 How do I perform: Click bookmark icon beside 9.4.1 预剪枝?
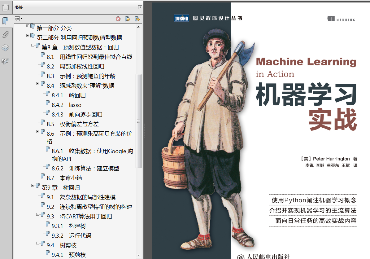(x=48, y=253)
